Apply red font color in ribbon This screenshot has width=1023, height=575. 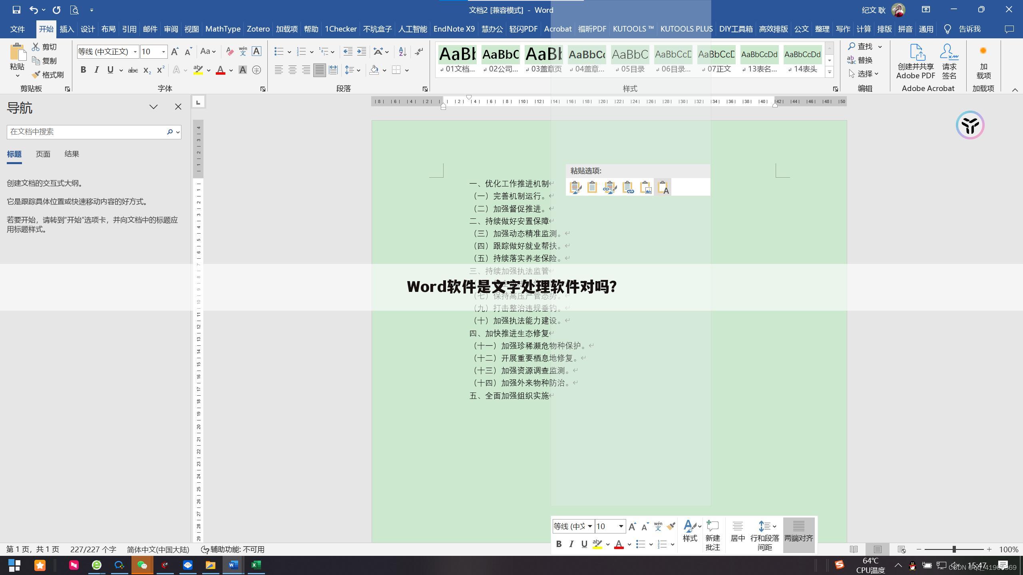click(221, 71)
